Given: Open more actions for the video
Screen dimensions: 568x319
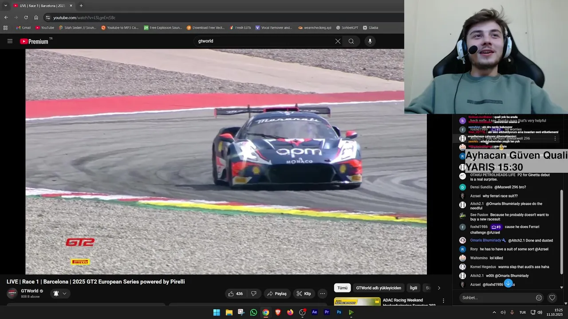Looking at the screenshot, I should 323,294.
